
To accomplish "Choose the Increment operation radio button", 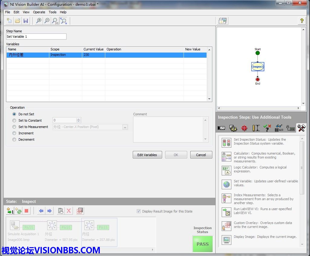I will click(x=14, y=133).
